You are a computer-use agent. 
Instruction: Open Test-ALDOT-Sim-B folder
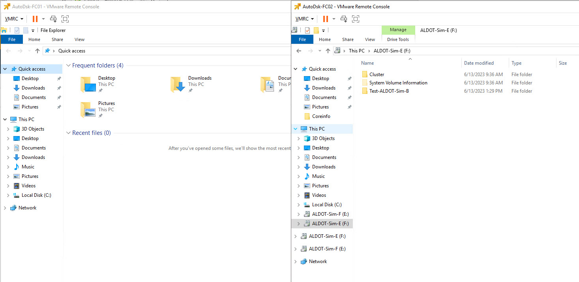click(x=389, y=91)
